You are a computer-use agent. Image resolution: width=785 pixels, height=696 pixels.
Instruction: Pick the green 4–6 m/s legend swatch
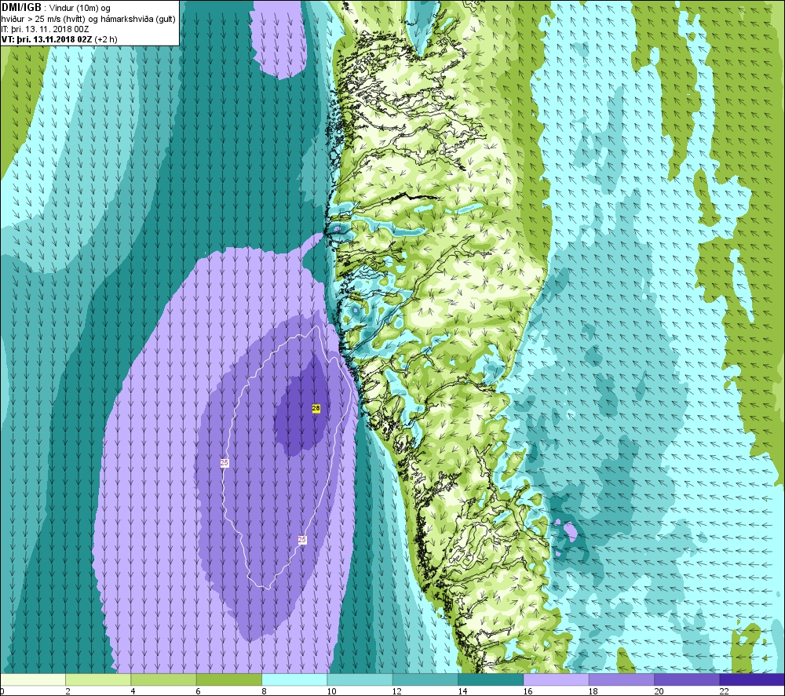[x=164, y=680]
